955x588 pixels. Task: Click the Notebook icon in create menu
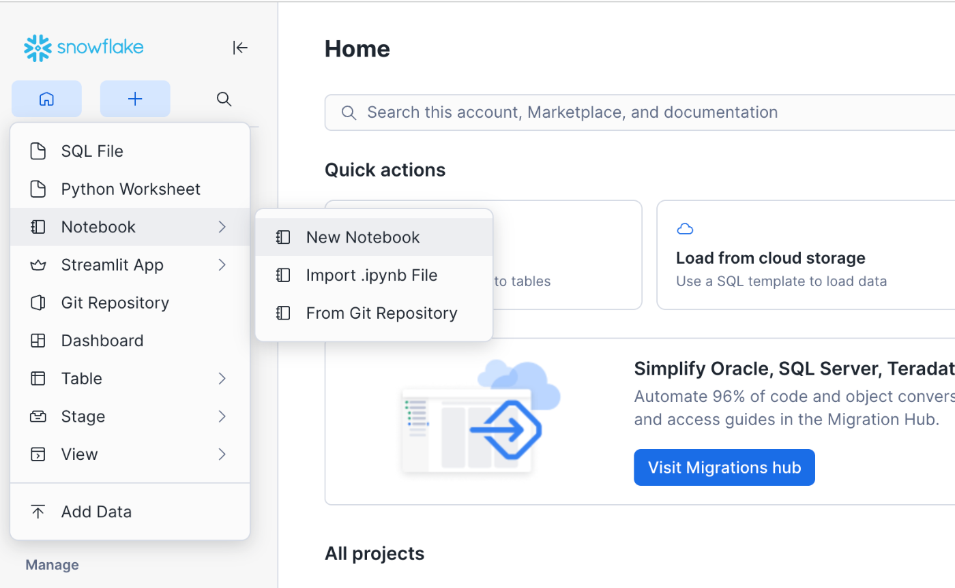(x=38, y=227)
